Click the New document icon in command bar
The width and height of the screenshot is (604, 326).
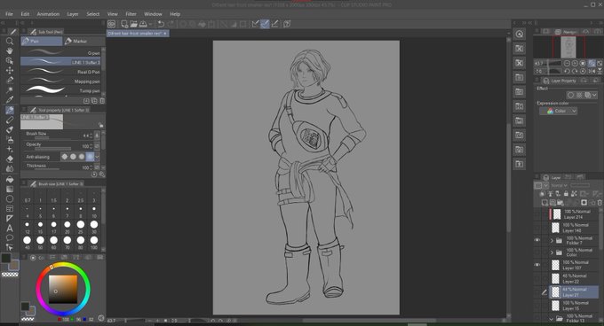124,24
